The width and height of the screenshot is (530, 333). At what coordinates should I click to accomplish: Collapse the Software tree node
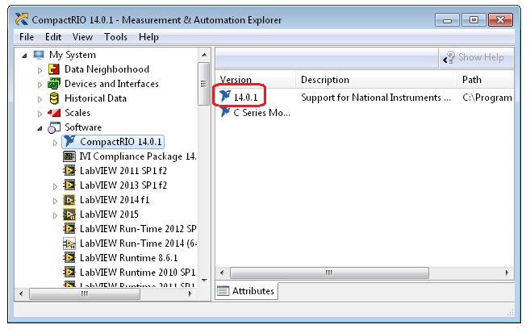[40, 127]
